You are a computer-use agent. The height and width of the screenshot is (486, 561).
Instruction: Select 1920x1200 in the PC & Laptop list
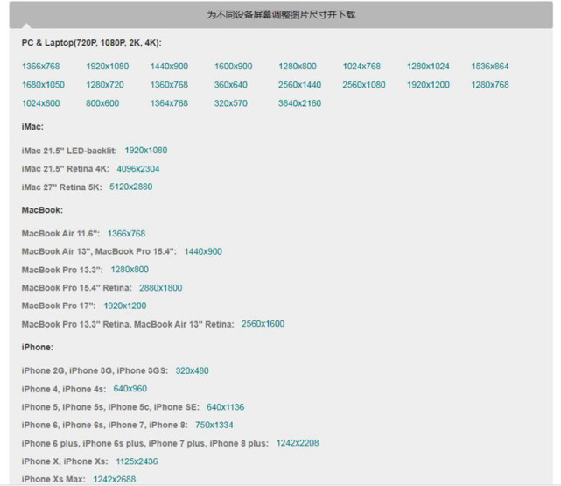click(x=428, y=85)
